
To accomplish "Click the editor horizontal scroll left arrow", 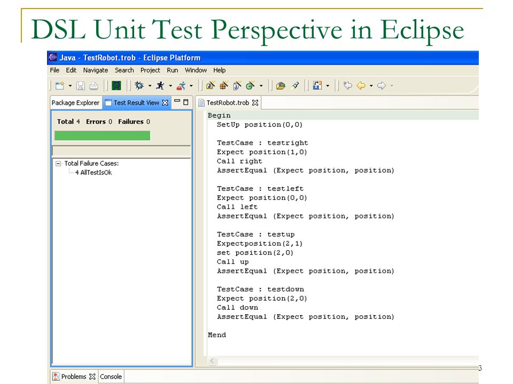I will pyautogui.click(x=212, y=361).
